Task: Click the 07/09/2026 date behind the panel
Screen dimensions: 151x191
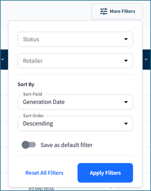Action: [x=41, y=189]
